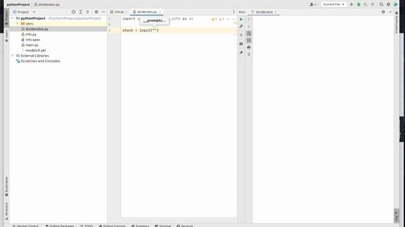Viewport: 405px width, 227px height.
Task: Click the Restore Layout icon in Run panel
Action: click(241, 44)
